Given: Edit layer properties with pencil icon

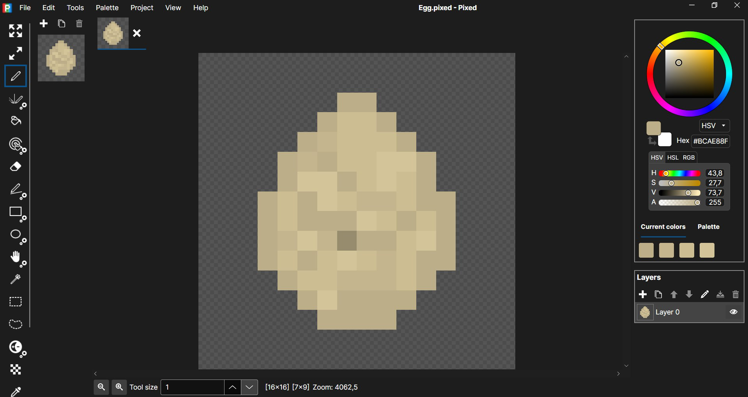Looking at the screenshot, I should pyautogui.click(x=705, y=295).
